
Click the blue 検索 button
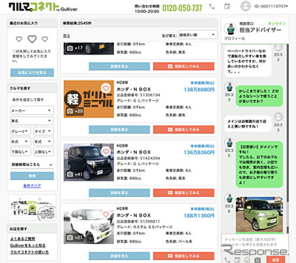(x=32, y=176)
